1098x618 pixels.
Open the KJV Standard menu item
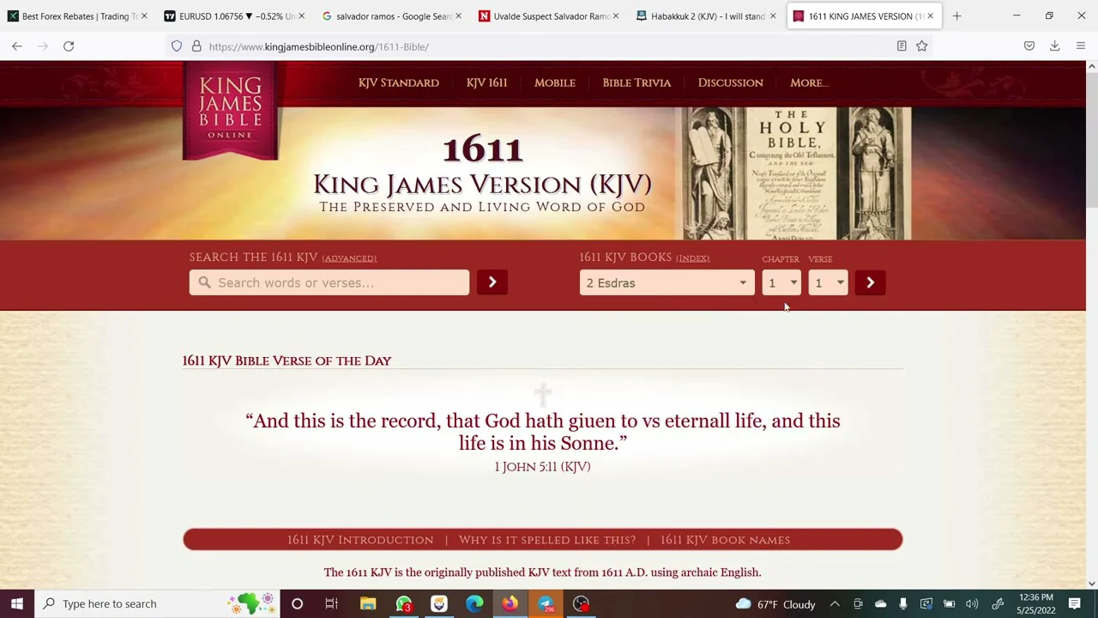tap(399, 82)
